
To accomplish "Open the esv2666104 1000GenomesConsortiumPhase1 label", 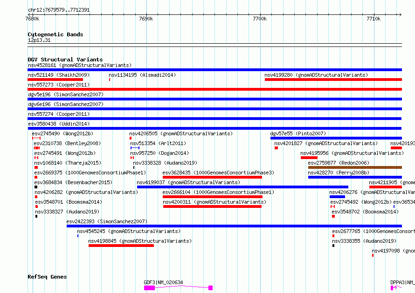I will click(218, 192).
